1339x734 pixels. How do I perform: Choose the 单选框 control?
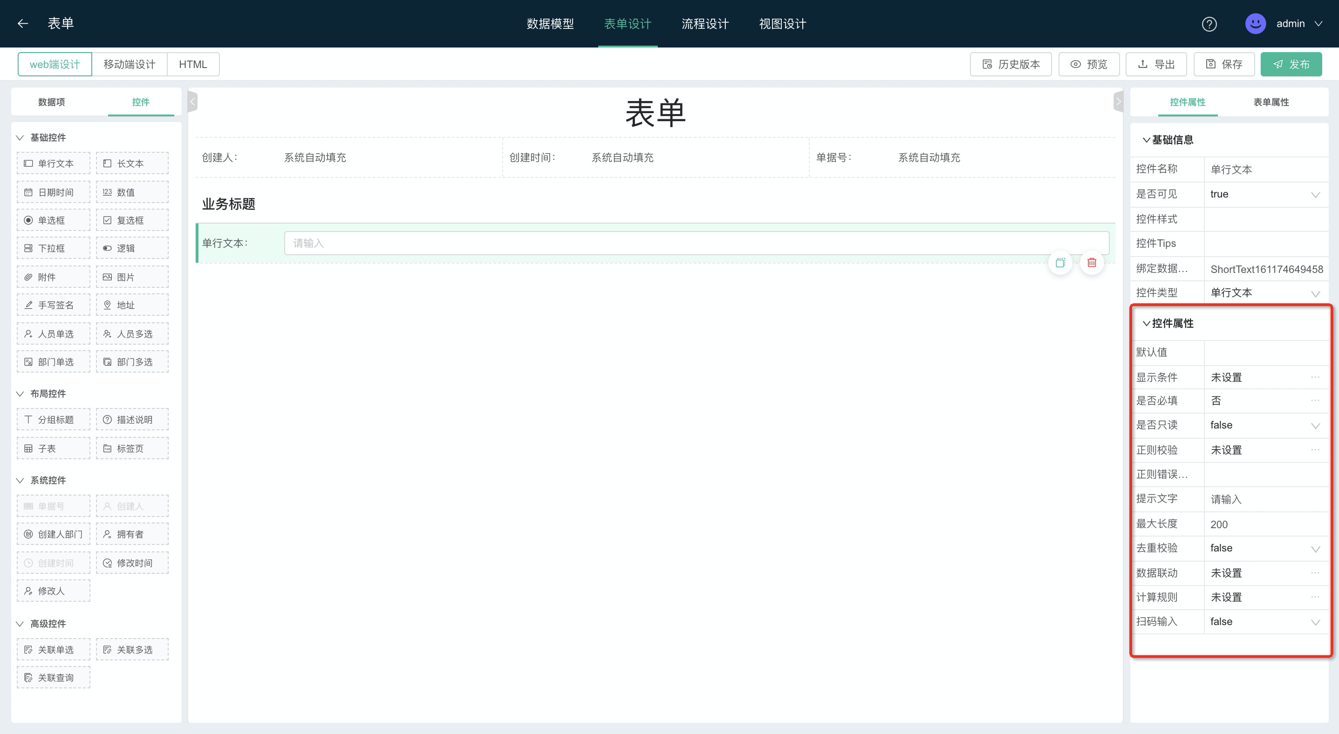[x=54, y=220]
